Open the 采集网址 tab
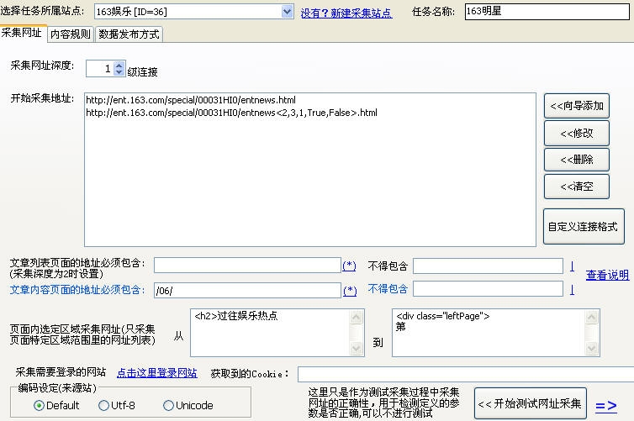Viewport: 634px width, 421px height. [x=21, y=33]
